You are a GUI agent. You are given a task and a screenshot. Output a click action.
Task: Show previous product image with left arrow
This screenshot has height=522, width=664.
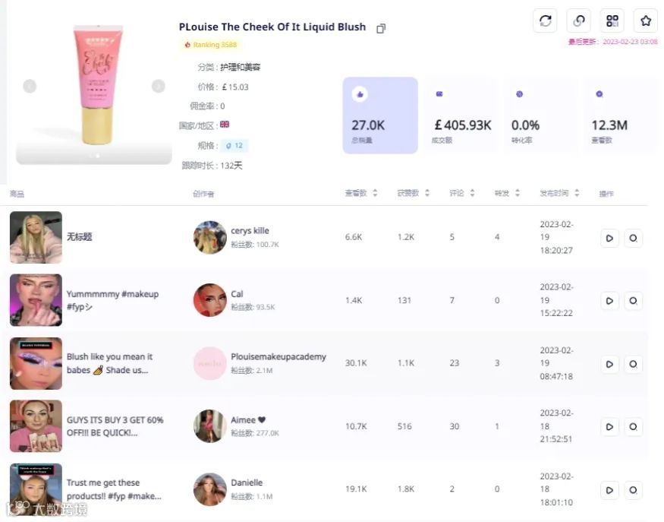(30, 86)
